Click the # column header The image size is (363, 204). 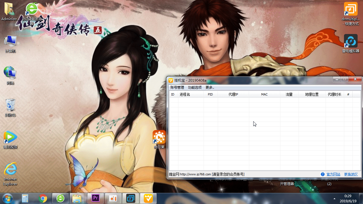coord(348,94)
